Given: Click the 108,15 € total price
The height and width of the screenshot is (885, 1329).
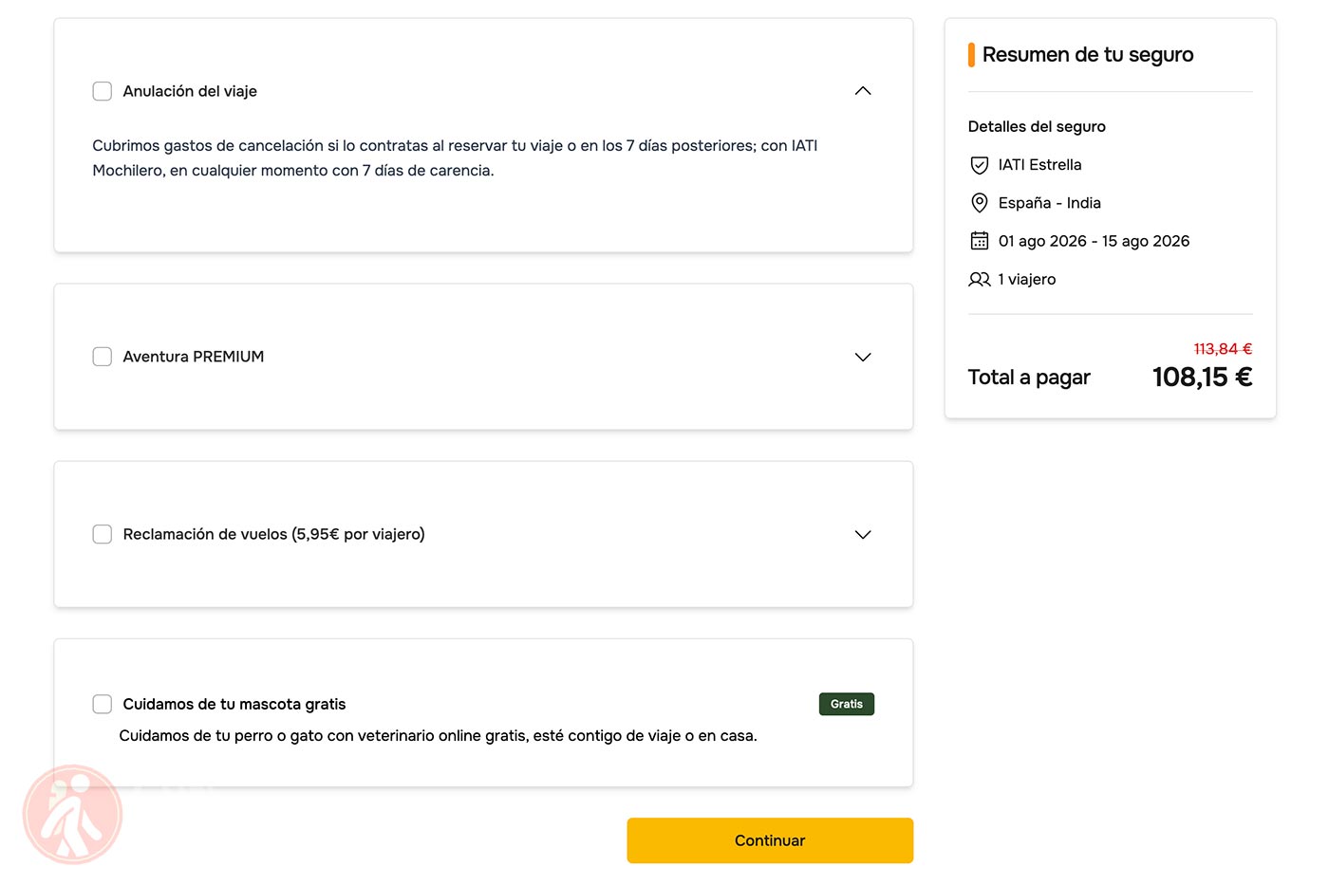Looking at the screenshot, I should 1202,378.
